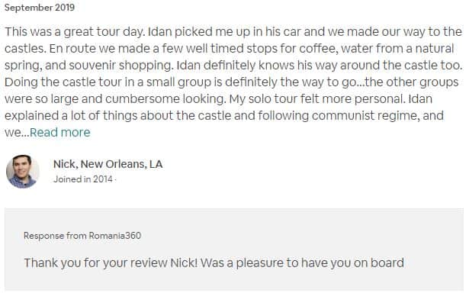Click the line starting were so large and cumbersome
This screenshot has width=469, height=296.
coord(218,98)
